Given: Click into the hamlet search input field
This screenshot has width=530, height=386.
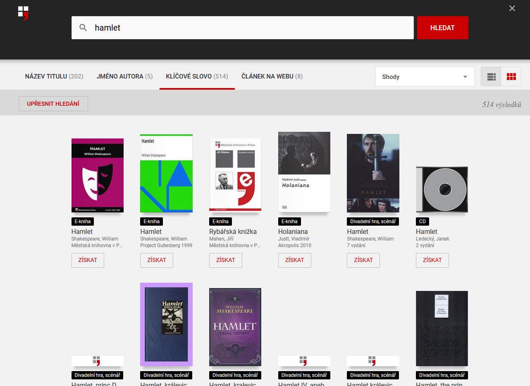Looking at the screenshot, I should (x=248, y=28).
